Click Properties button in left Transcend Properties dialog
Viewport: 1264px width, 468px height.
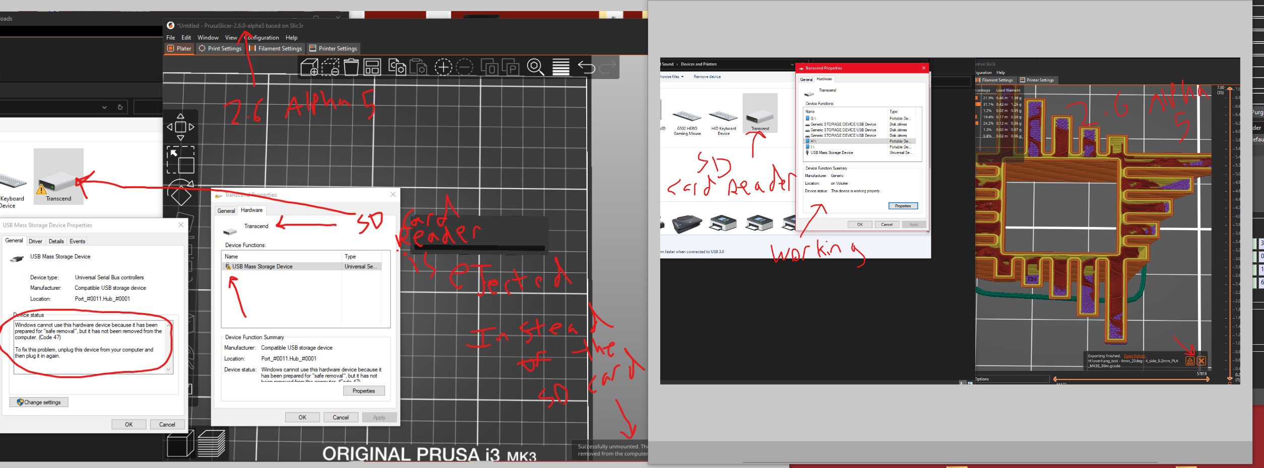pos(364,391)
